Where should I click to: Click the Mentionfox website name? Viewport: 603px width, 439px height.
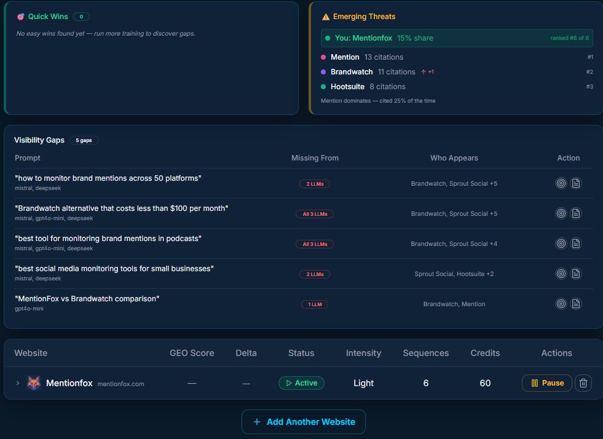(69, 383)
